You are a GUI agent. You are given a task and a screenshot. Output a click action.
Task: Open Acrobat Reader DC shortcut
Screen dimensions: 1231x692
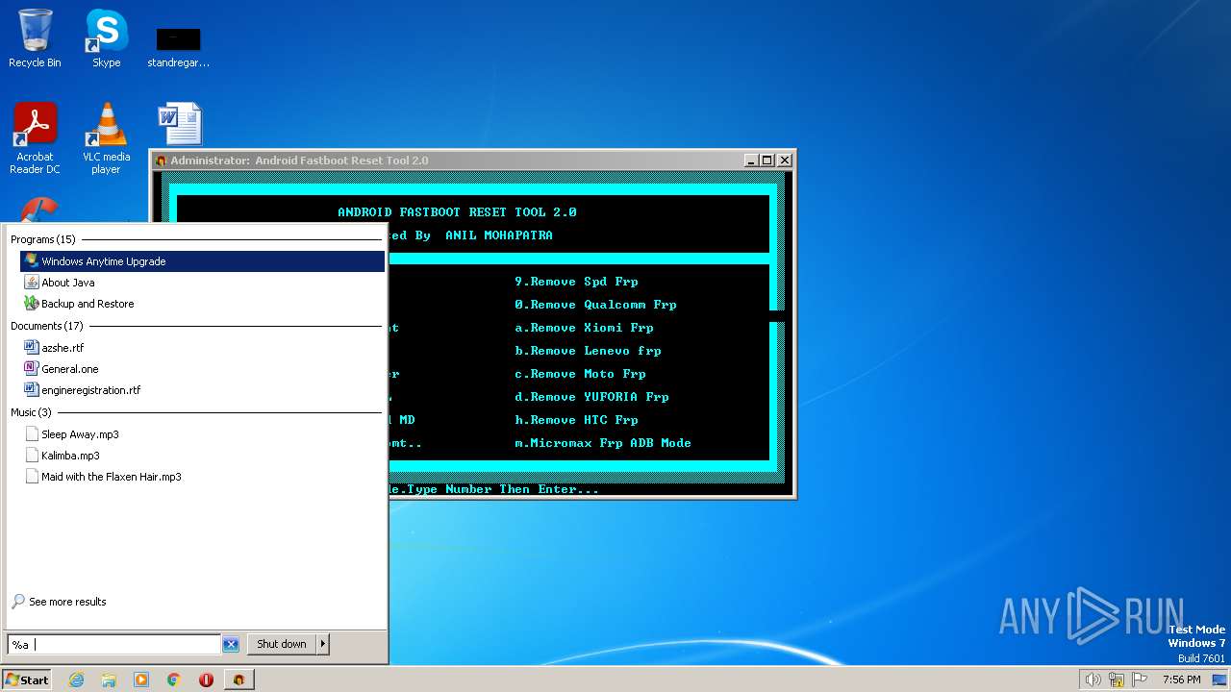(x=35, y=138)
